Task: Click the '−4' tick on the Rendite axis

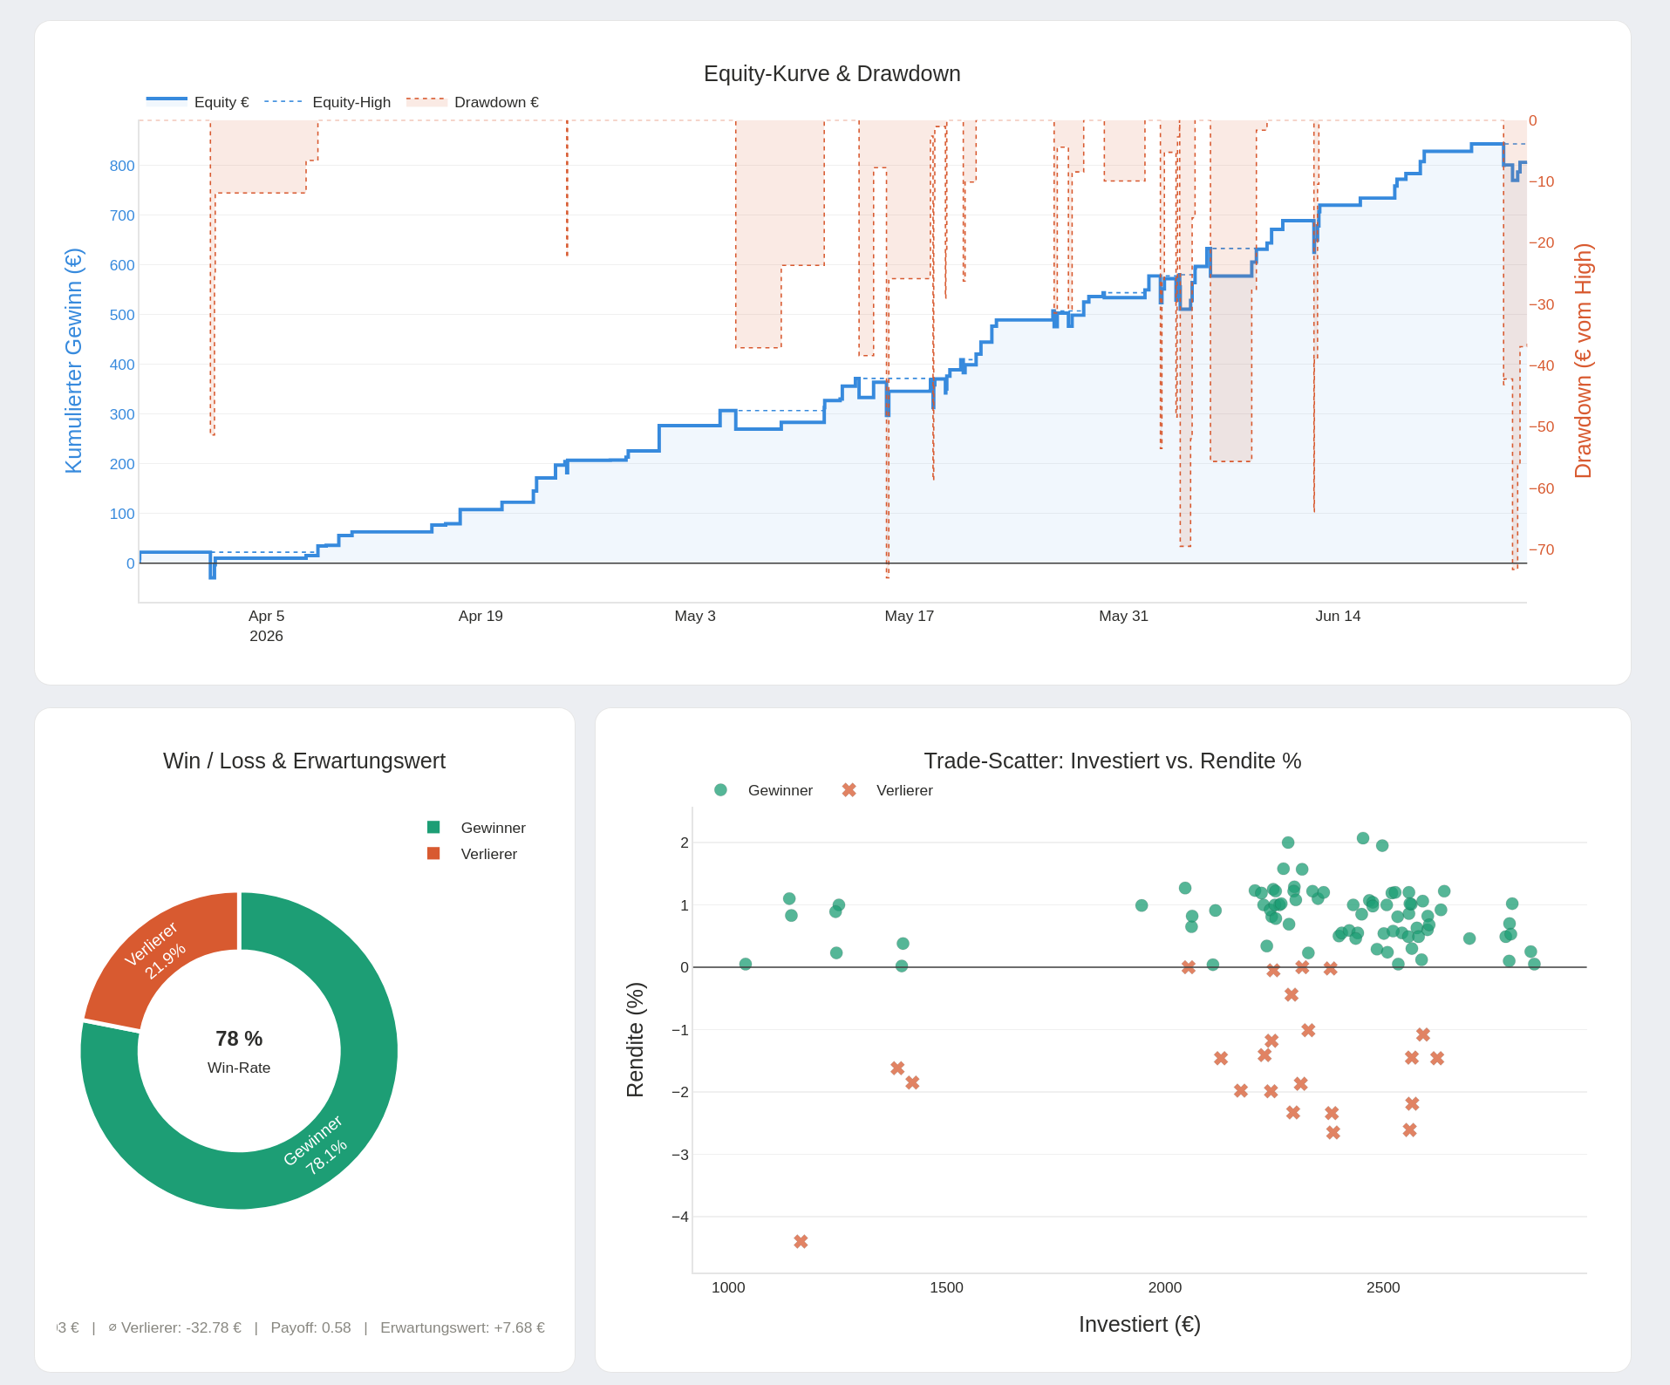Action: pos(680,1217)
